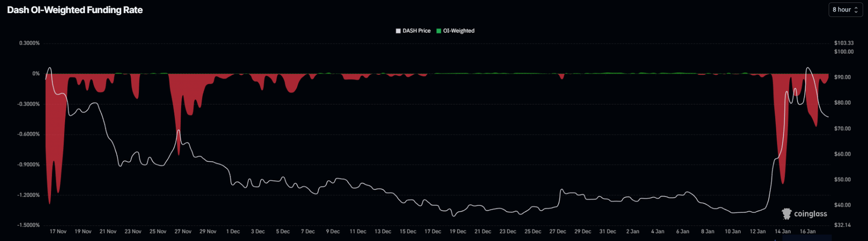
Task: Click the 14 Jan date label
Action: click(782, 231)
